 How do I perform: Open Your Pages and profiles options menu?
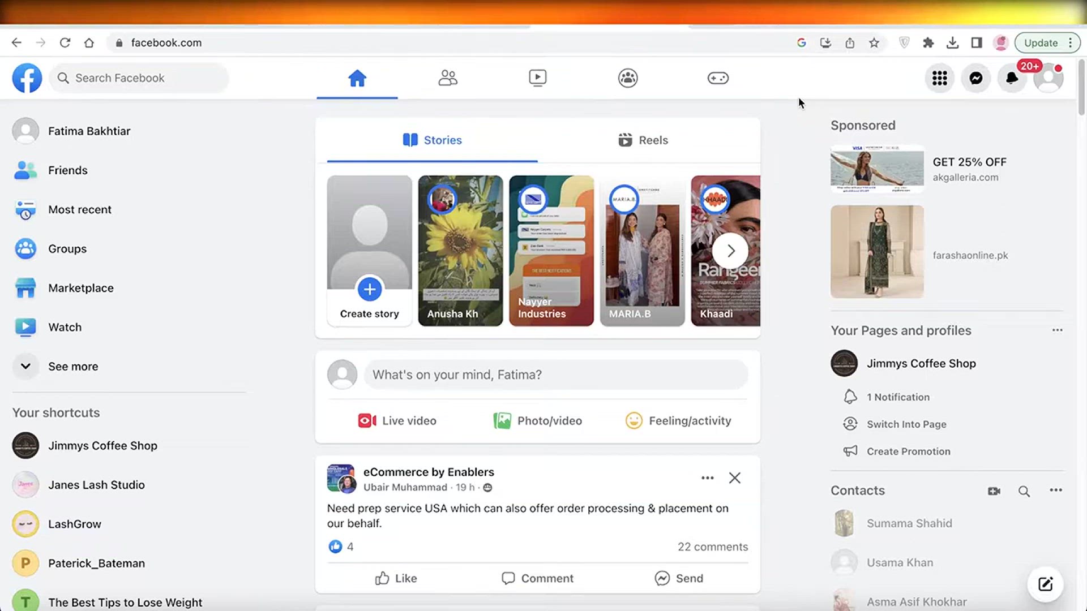1057,330
